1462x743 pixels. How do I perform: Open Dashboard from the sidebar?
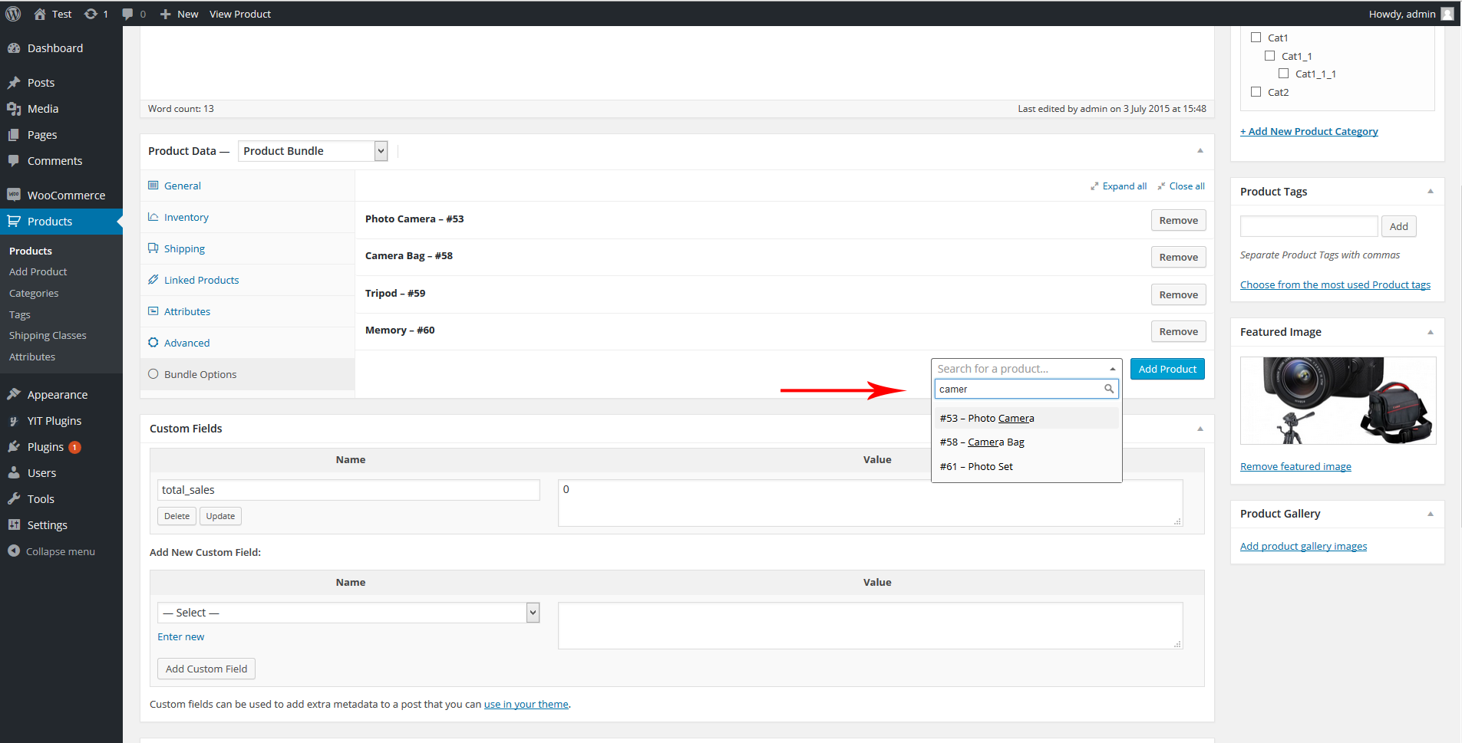click(54, 48)
